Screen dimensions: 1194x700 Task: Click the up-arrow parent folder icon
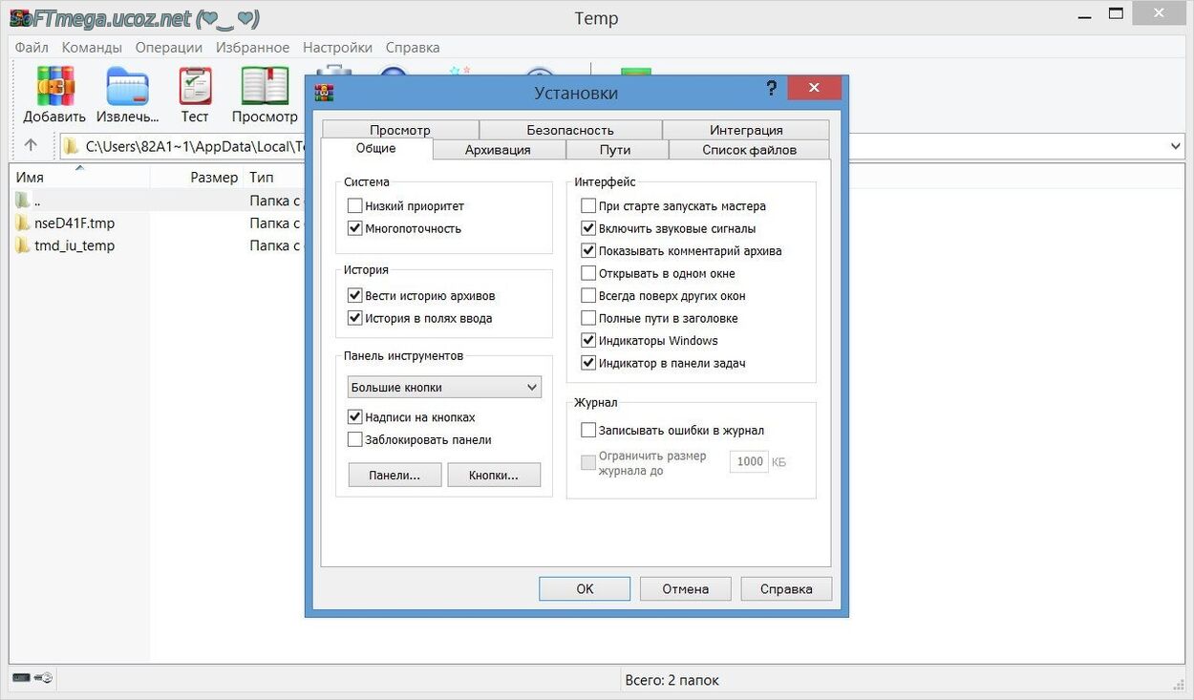pos(31,145)
